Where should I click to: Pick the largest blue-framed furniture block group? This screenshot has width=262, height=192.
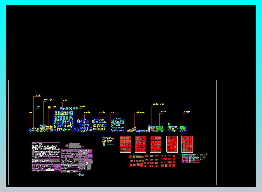click(64, 121)
